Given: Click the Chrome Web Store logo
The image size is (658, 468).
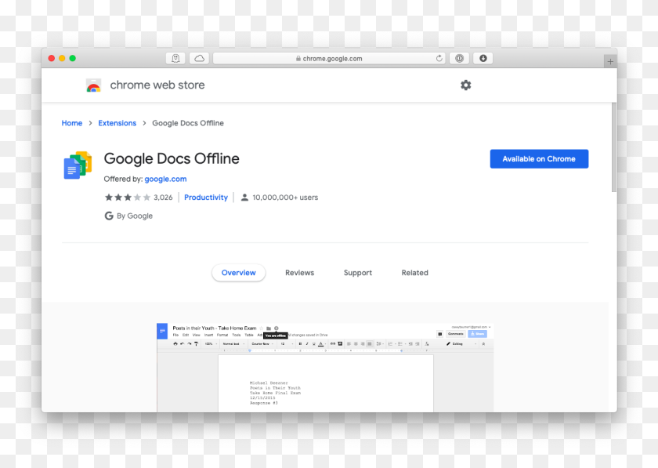Looking at the screenshot, I should (93, 85).
